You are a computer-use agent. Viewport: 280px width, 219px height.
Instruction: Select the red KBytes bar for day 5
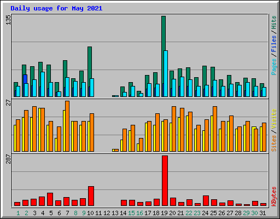50,199
